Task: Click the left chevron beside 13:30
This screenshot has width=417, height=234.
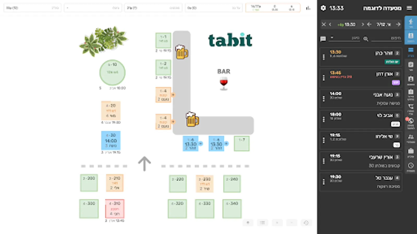Action: pos(330,24)
